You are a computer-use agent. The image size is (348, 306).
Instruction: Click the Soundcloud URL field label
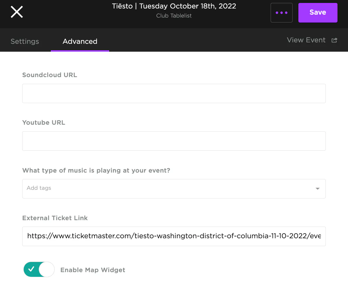click(50, 75)
